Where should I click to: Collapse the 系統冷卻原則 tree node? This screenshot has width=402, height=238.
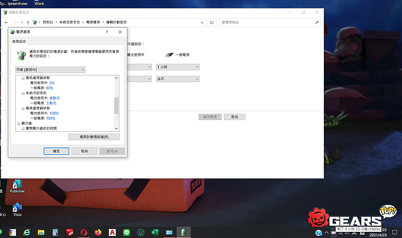click(x=23, y=93)
